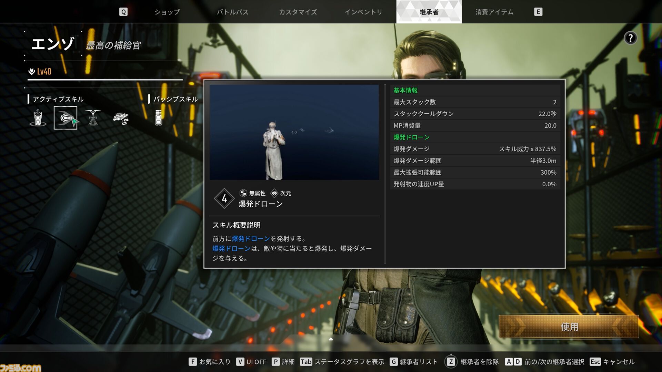Image resolution: width=662 pixels, height=372 pixels.
Task: Click the パッシブスキル heading
Action: (x=175, y=99)
